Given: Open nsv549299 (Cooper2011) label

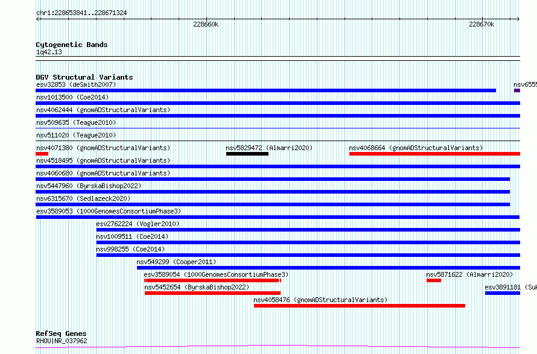Looking at the screenshot, I should pos(176,262).
